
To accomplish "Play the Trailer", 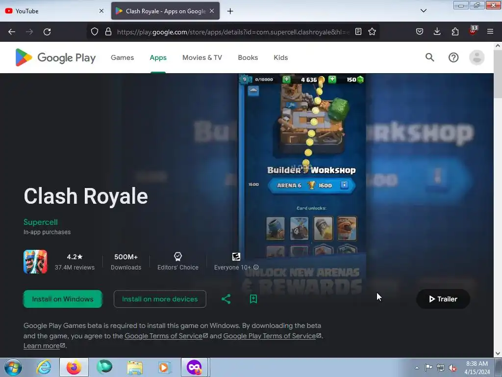I will (443, 299).
